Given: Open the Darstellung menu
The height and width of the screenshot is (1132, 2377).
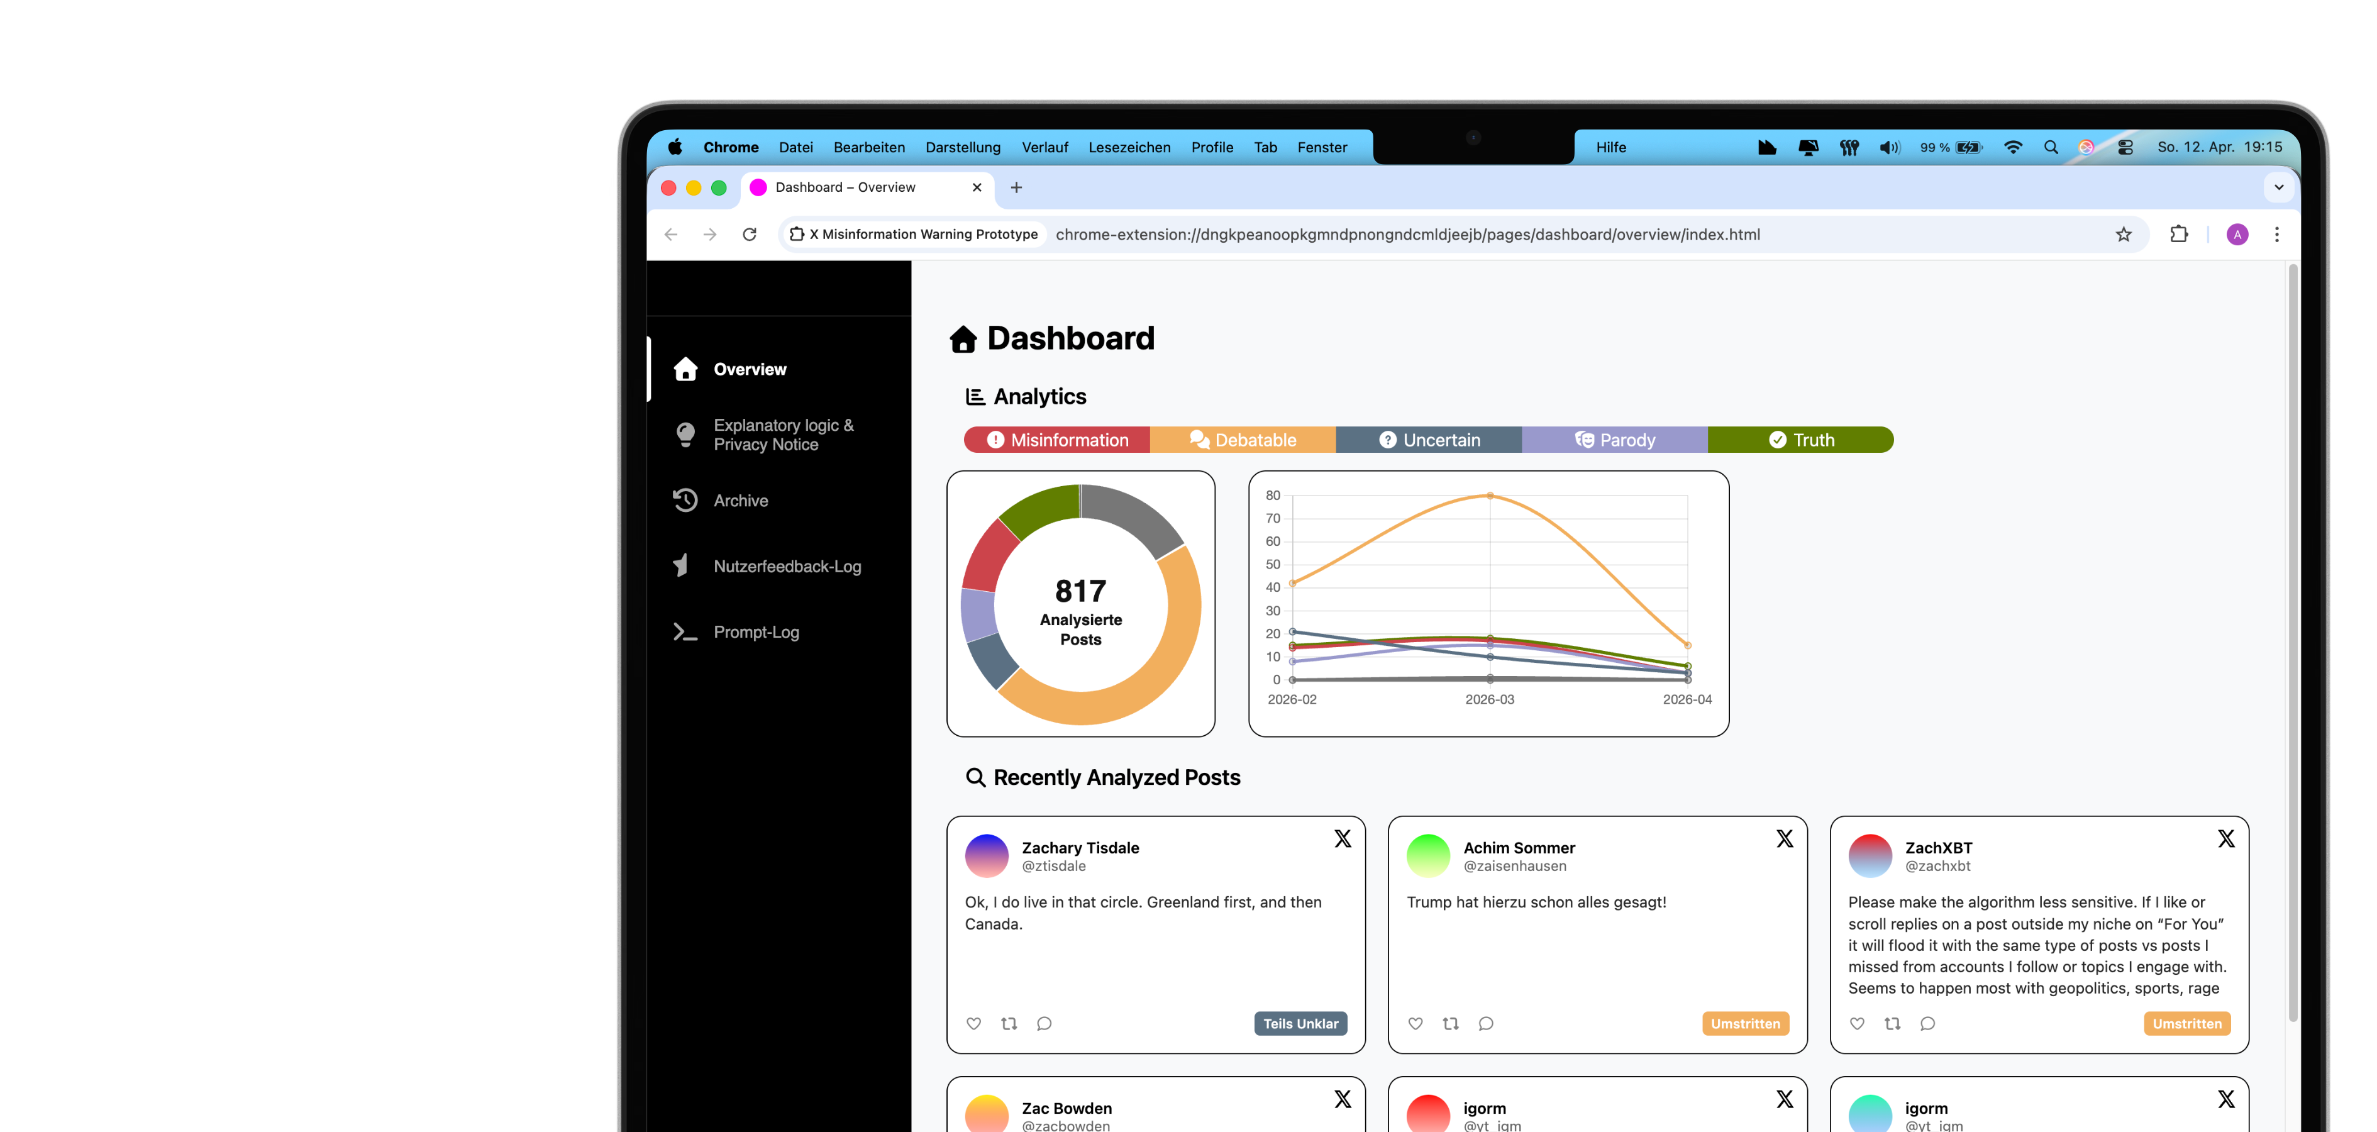Looking at the screenshot, I should click(962, 147).
